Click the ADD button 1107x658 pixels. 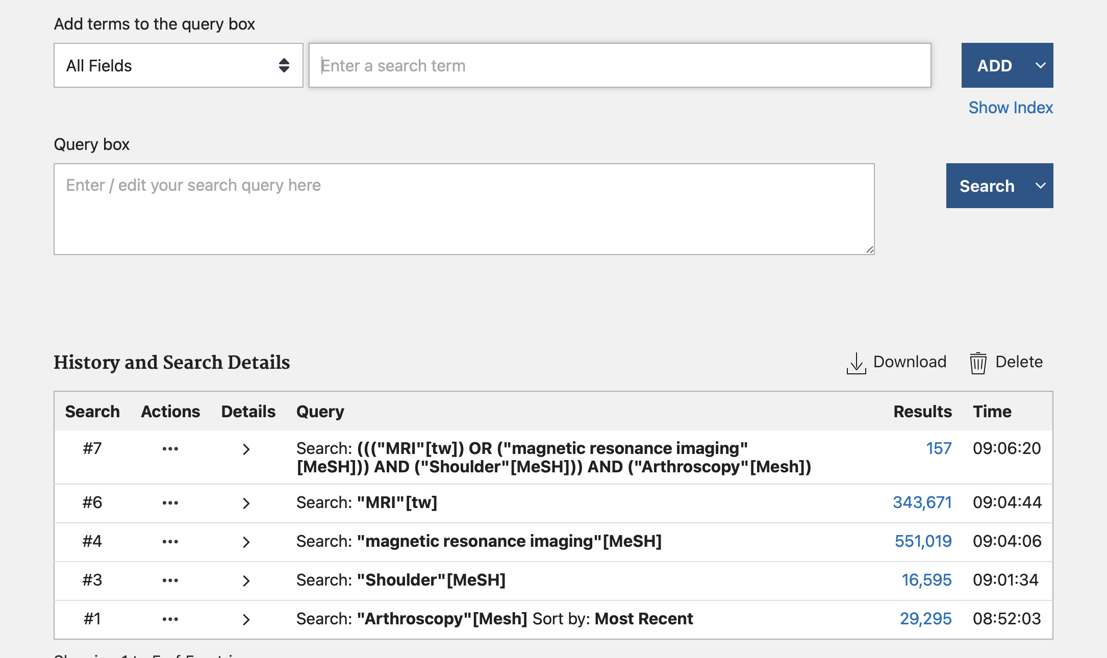pos(994,65)
